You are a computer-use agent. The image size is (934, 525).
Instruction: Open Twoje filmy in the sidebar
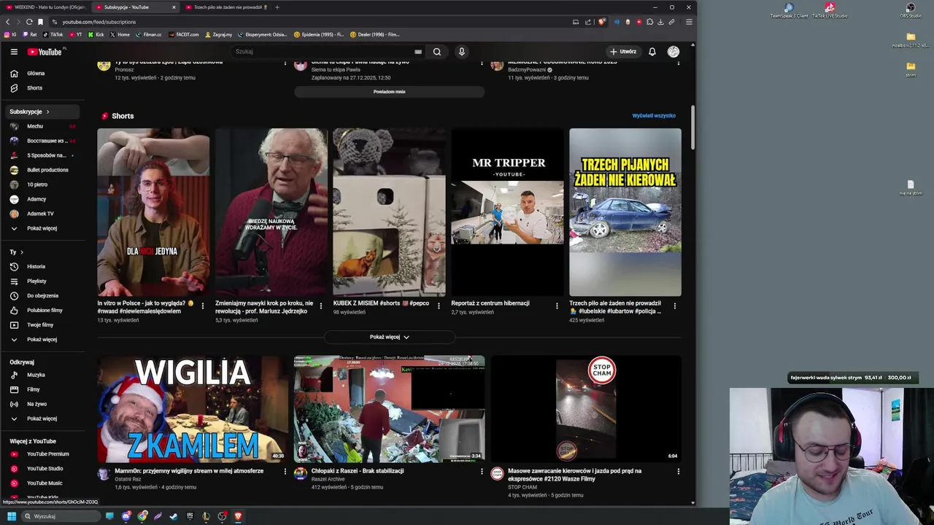point(44,325)
